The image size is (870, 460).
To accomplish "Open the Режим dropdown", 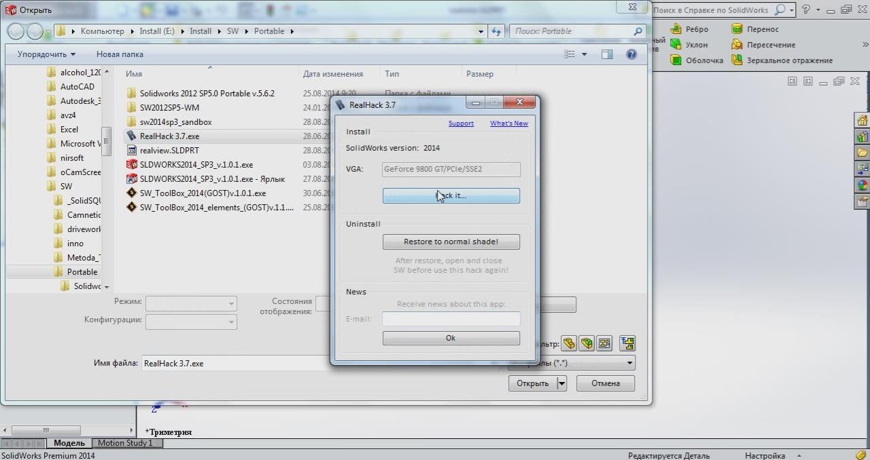I will (191, 303).
